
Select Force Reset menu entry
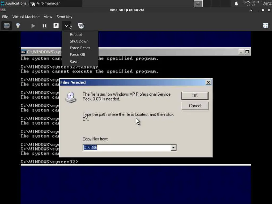coord(80,48)
